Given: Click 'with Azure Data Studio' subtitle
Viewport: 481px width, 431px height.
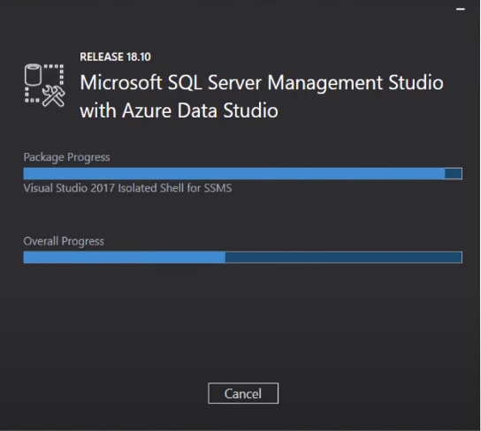Looking at the screenshot, I should click(x=179, y=110).
